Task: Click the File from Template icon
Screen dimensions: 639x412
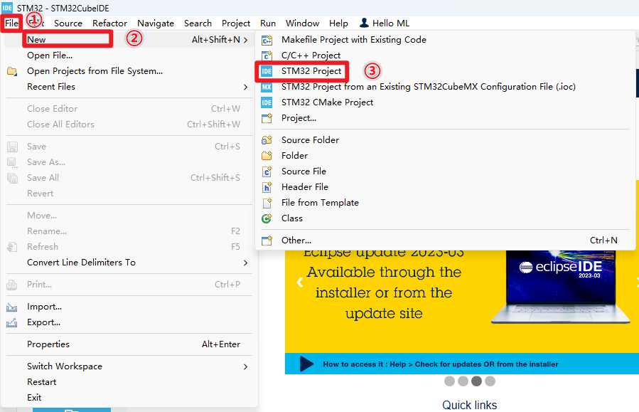Action: coord(267,203)
